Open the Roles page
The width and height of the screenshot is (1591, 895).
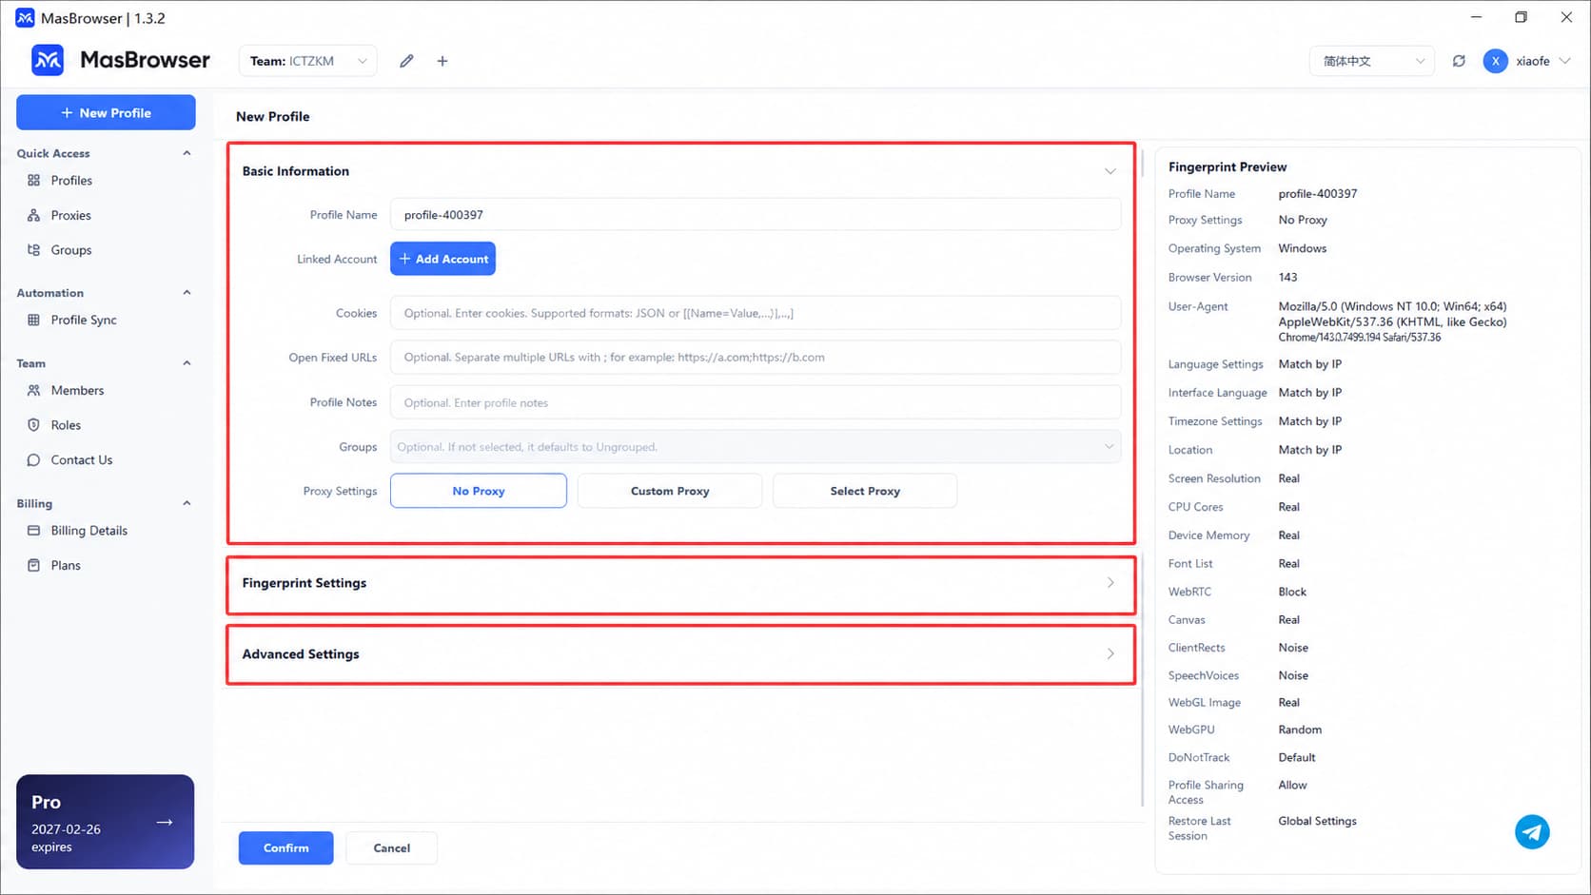point(66,425)
